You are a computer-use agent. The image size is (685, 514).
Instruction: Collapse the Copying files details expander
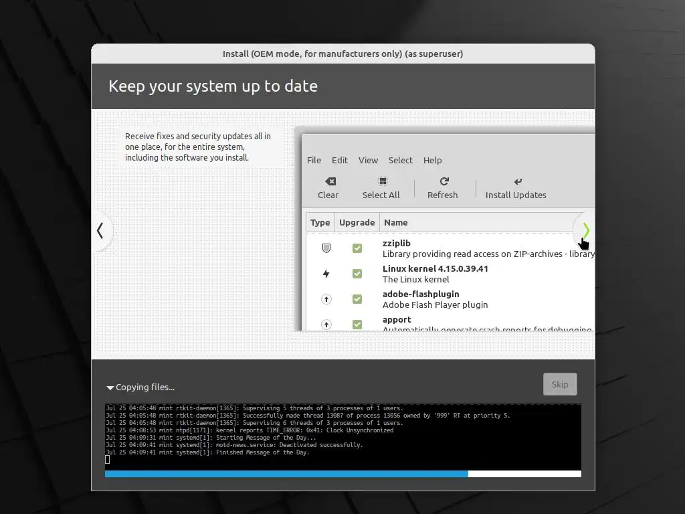(x=110, y=388)
